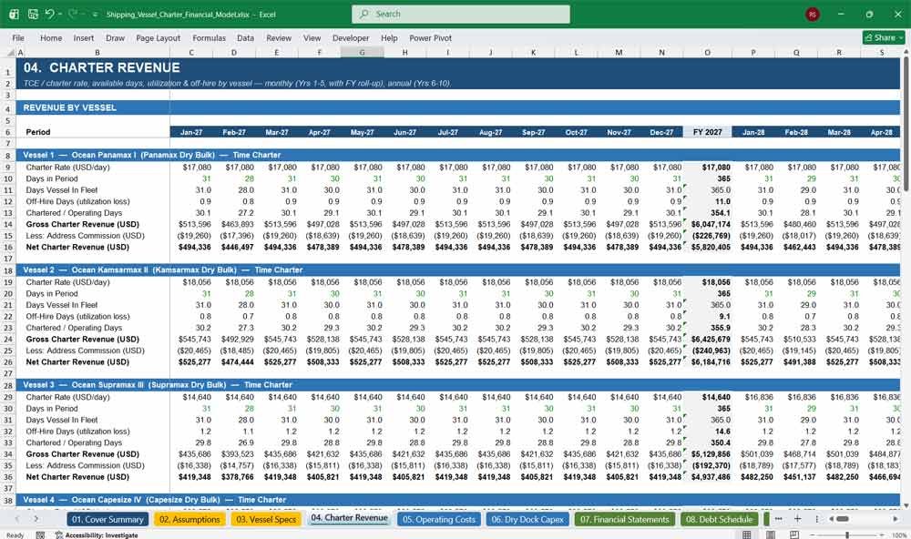
Task: Switch to Page Break Preview icon
Action: (794, 534)
